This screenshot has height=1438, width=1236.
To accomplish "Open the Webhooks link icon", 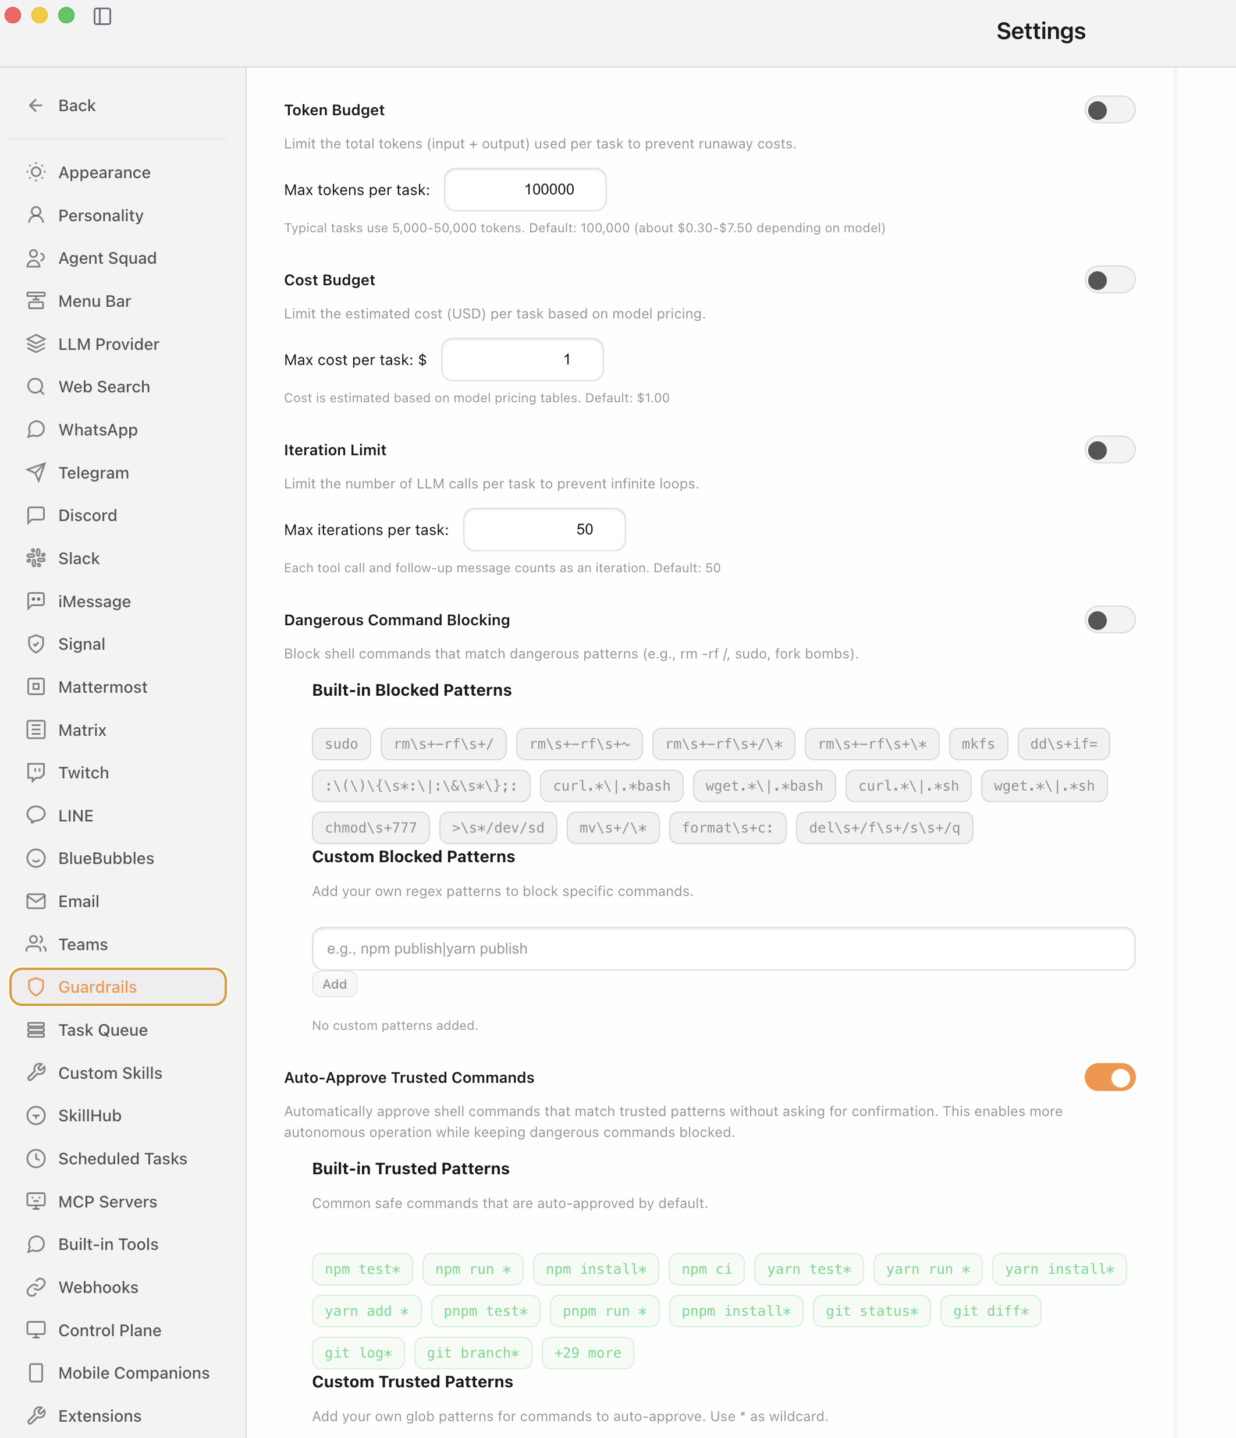I will click(36, 1287).
